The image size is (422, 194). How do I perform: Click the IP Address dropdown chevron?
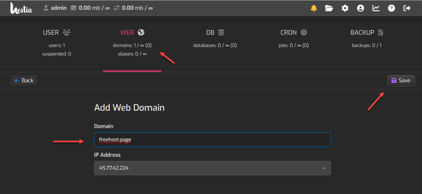[324, 168]
